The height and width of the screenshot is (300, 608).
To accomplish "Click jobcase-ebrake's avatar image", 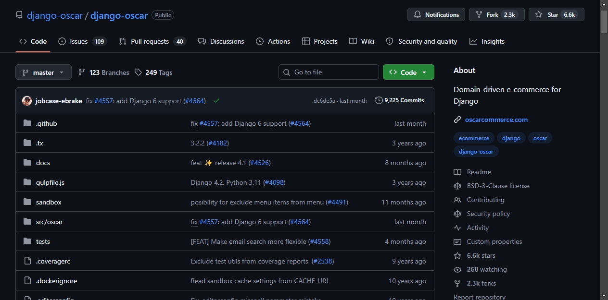I will [x=27, y=101].
